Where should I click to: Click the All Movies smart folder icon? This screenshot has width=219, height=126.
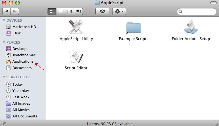tap(9, 110)
